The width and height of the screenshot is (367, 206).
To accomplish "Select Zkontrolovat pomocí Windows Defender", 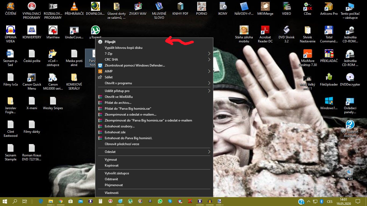I will pyautogui.click(x=154, y=65).
